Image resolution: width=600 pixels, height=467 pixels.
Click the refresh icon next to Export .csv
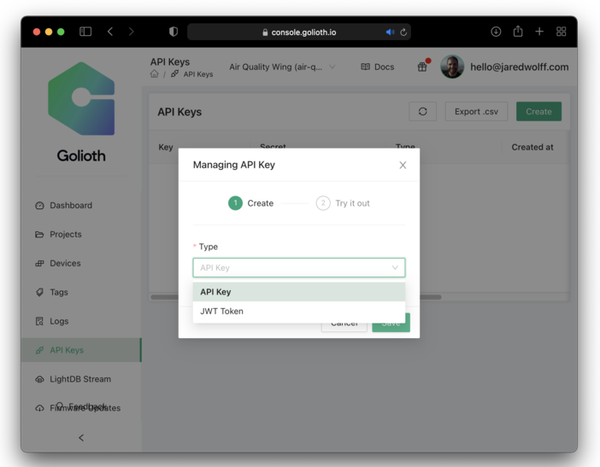pyautogui.click(x=422, y=112)
